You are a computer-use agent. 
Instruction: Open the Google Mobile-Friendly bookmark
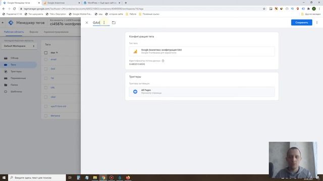[x=80, y=14]
